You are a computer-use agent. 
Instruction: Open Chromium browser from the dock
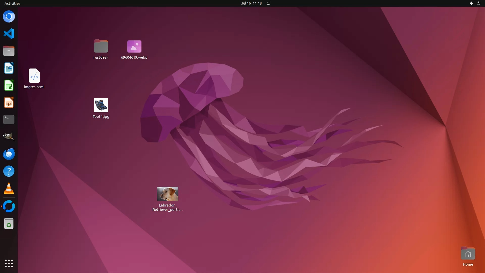point(9,17)
